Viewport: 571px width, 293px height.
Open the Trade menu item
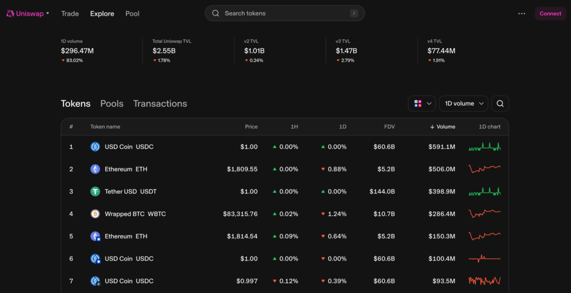70,14
